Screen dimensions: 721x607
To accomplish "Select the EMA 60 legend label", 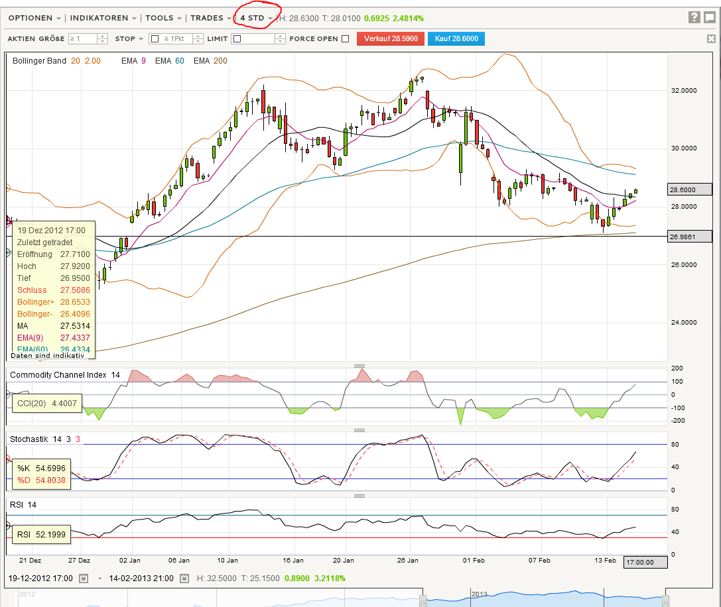I will click(169, 61).
